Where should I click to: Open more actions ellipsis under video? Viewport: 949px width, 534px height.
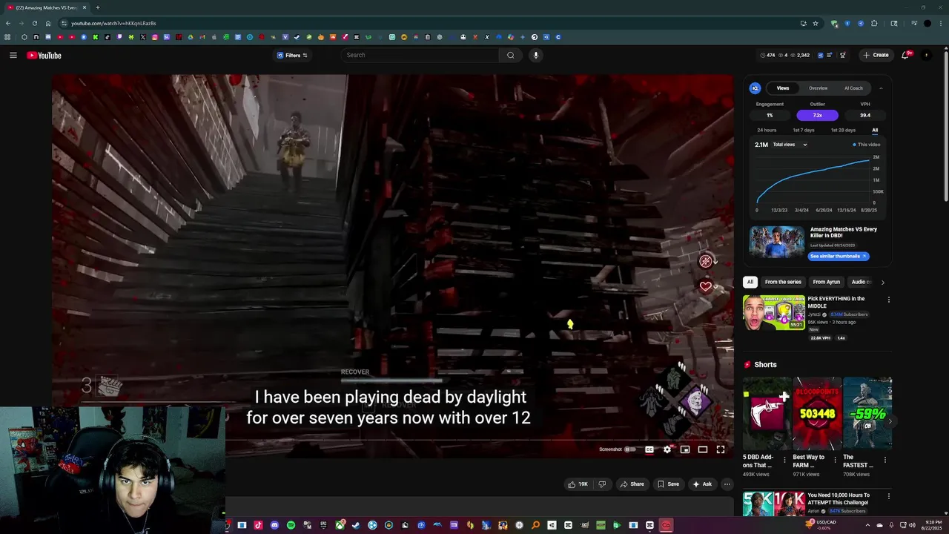tap(727, 484)
